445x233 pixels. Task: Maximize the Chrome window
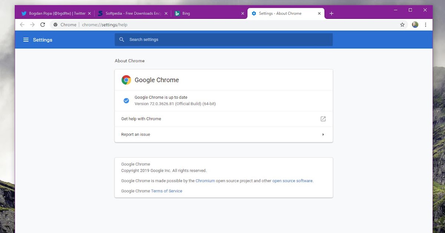(x=411, y=10)
